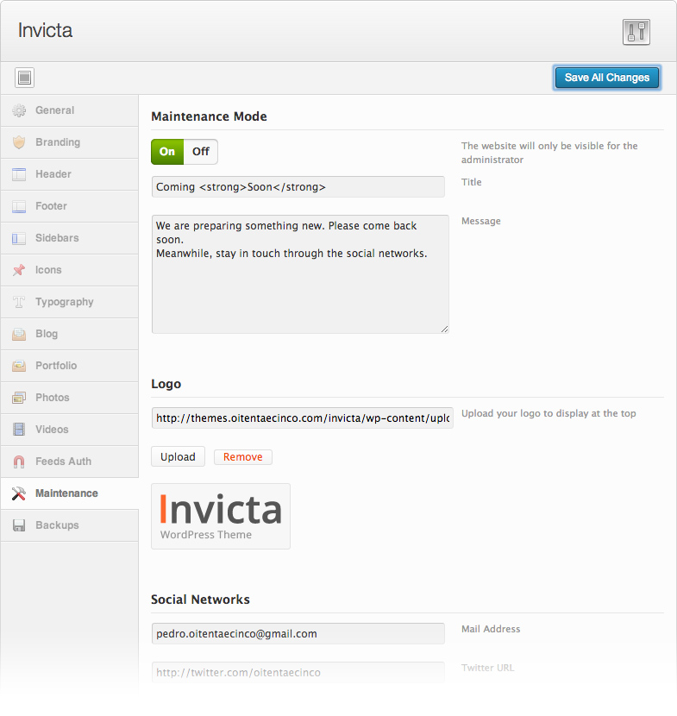Image resolution: width=677 pixels, height=716 pixels.
Task: Click the Branding shield icon
Action: (19, 142)
